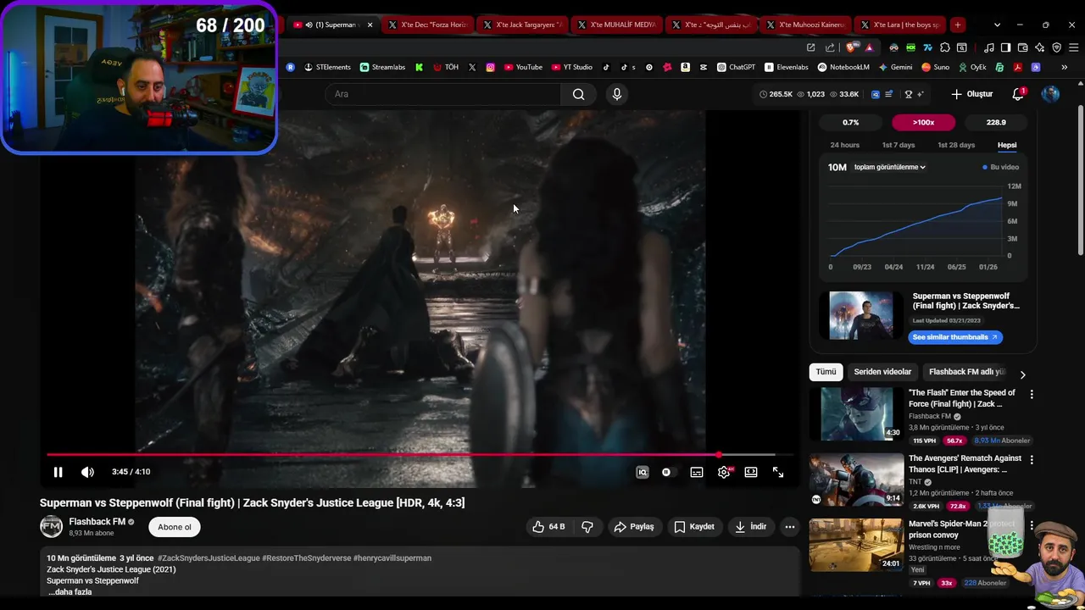Open a new browser tab with plus
The width and height of the screenshot is (1085, 610).
957,25
